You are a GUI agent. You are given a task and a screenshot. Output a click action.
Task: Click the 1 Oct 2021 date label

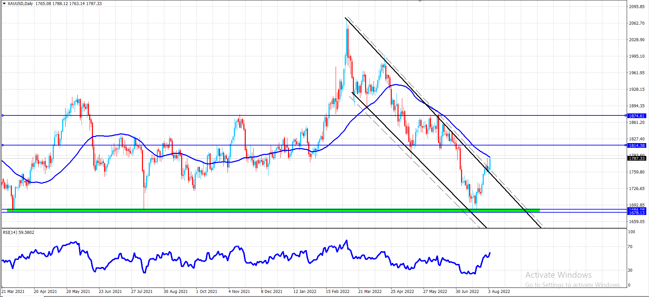pyautogui.click(x=207, y=291)
